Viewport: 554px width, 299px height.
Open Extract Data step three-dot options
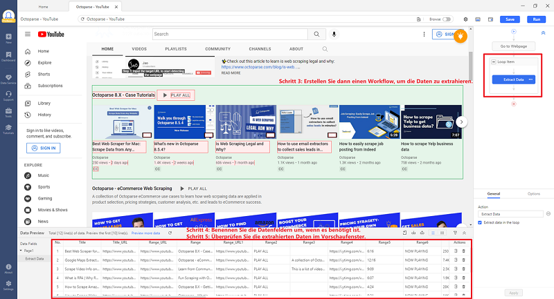point(530,79)
